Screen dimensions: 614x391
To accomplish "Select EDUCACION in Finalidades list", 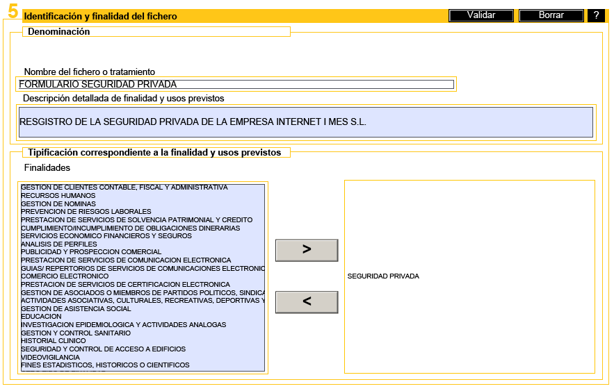I will click(x=41, y=316).
